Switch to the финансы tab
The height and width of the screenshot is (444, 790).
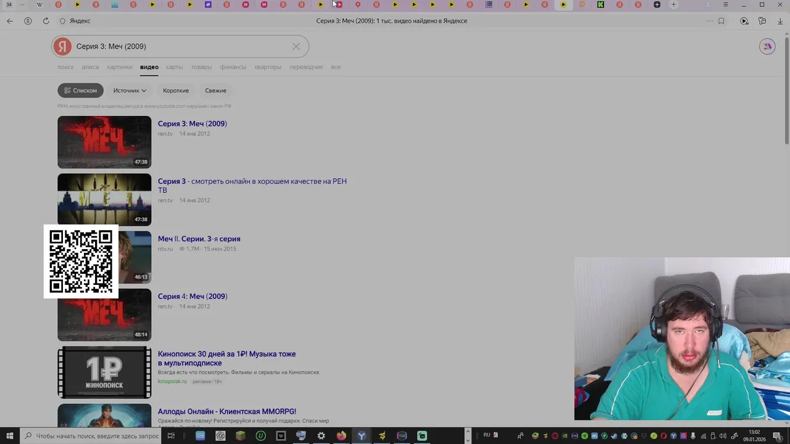click(233, 67)
